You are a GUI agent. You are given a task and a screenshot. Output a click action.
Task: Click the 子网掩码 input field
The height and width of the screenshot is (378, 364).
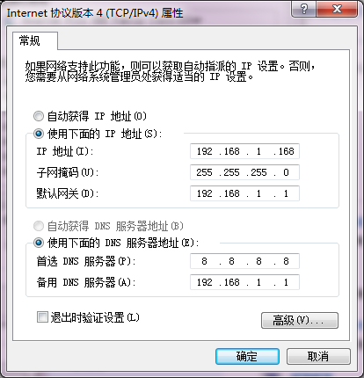point(244,172)
